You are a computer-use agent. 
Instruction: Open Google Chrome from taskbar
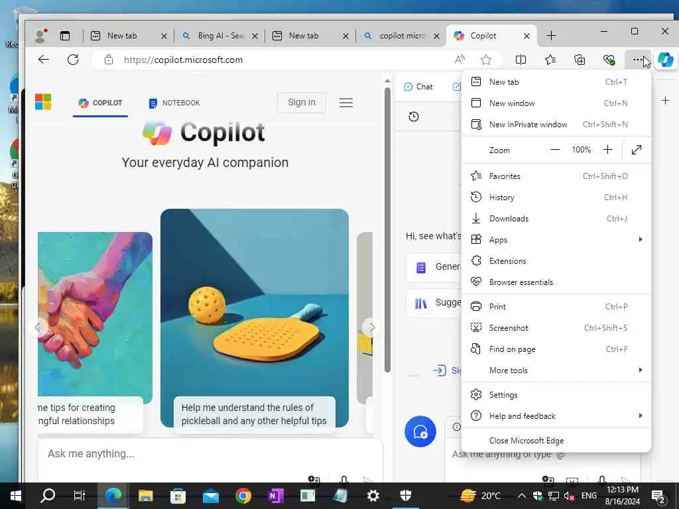243,496
